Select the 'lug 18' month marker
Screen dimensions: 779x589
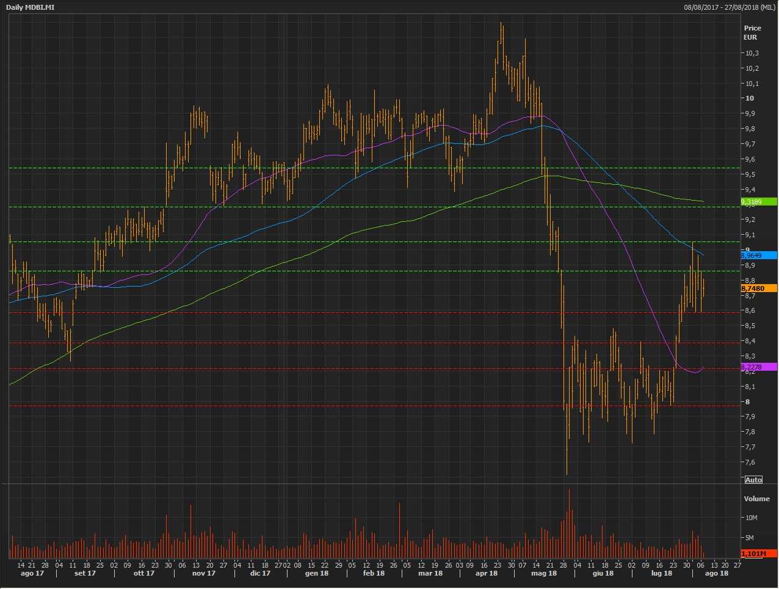point(661,573)
